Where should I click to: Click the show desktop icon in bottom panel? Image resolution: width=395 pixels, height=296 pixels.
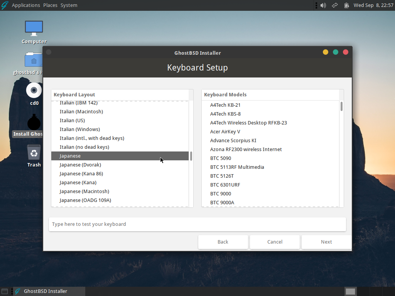pos(5,291)
